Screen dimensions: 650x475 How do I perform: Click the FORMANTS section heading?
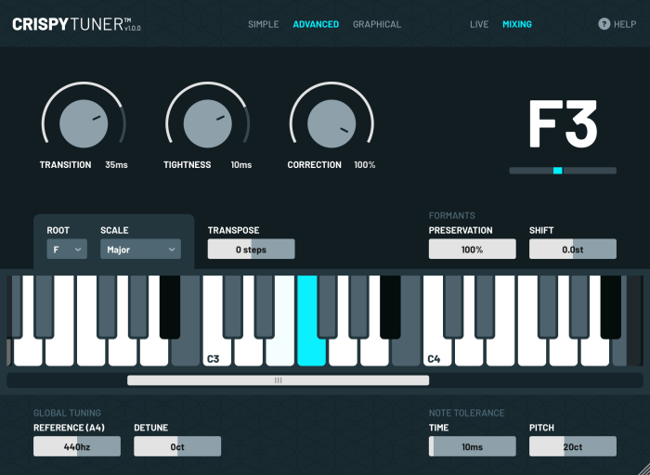452,215
